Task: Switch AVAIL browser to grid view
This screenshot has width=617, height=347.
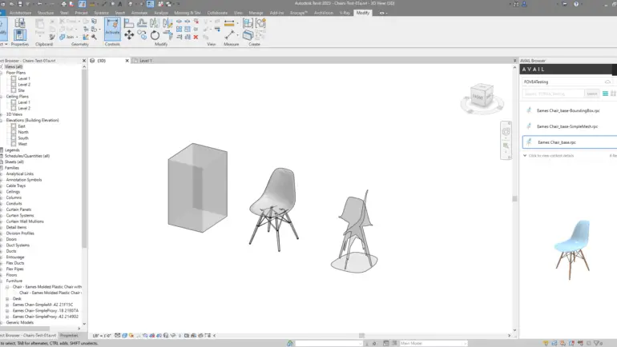Action: (x=613, y=94)
